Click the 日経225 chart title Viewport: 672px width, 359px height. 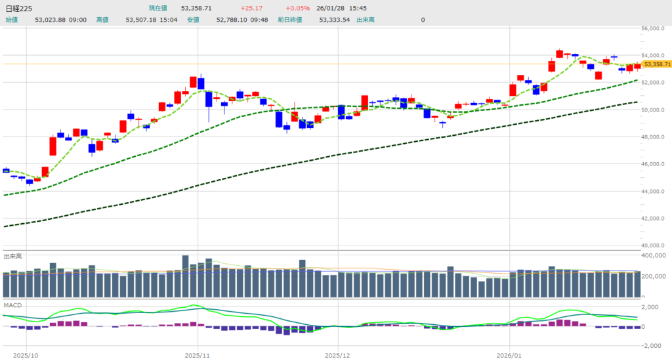20,9
